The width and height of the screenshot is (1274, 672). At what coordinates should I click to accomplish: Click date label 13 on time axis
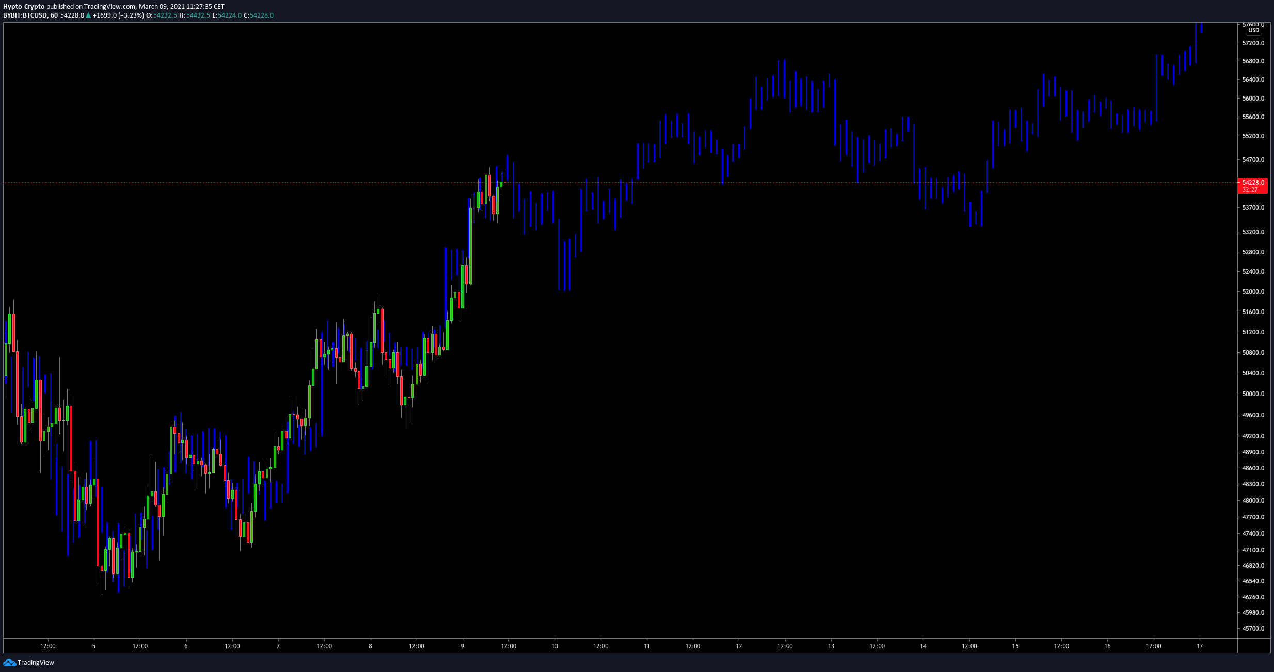coord(831,646)
